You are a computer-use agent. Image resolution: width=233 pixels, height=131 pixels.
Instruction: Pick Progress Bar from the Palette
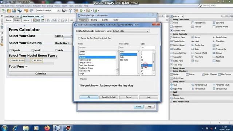[220, 49]
